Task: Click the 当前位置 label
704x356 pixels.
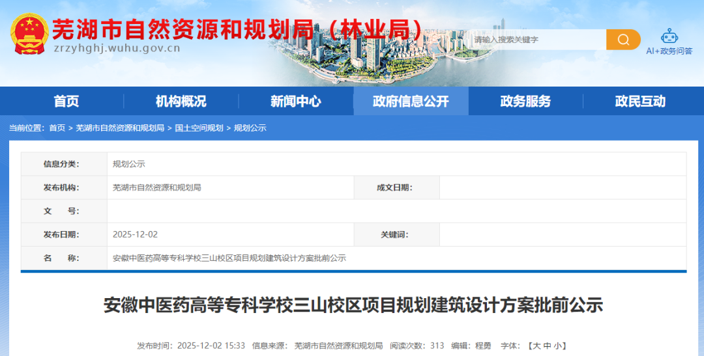Action: [x=27, y=128]
